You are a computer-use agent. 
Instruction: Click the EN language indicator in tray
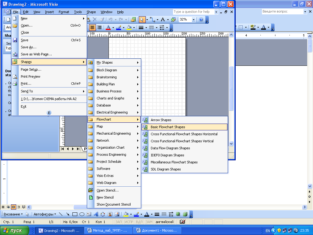pyautogui.click(x=267, y=231)
